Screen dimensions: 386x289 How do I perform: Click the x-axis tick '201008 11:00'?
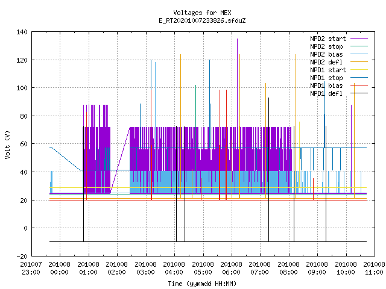coord(374,269)
